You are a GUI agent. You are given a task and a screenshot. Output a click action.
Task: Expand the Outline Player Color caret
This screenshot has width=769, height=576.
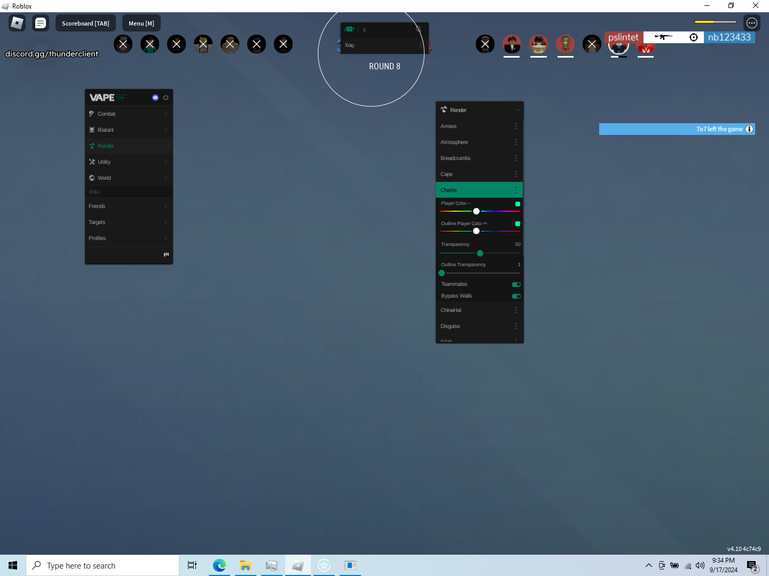click(x=485, y=223)
